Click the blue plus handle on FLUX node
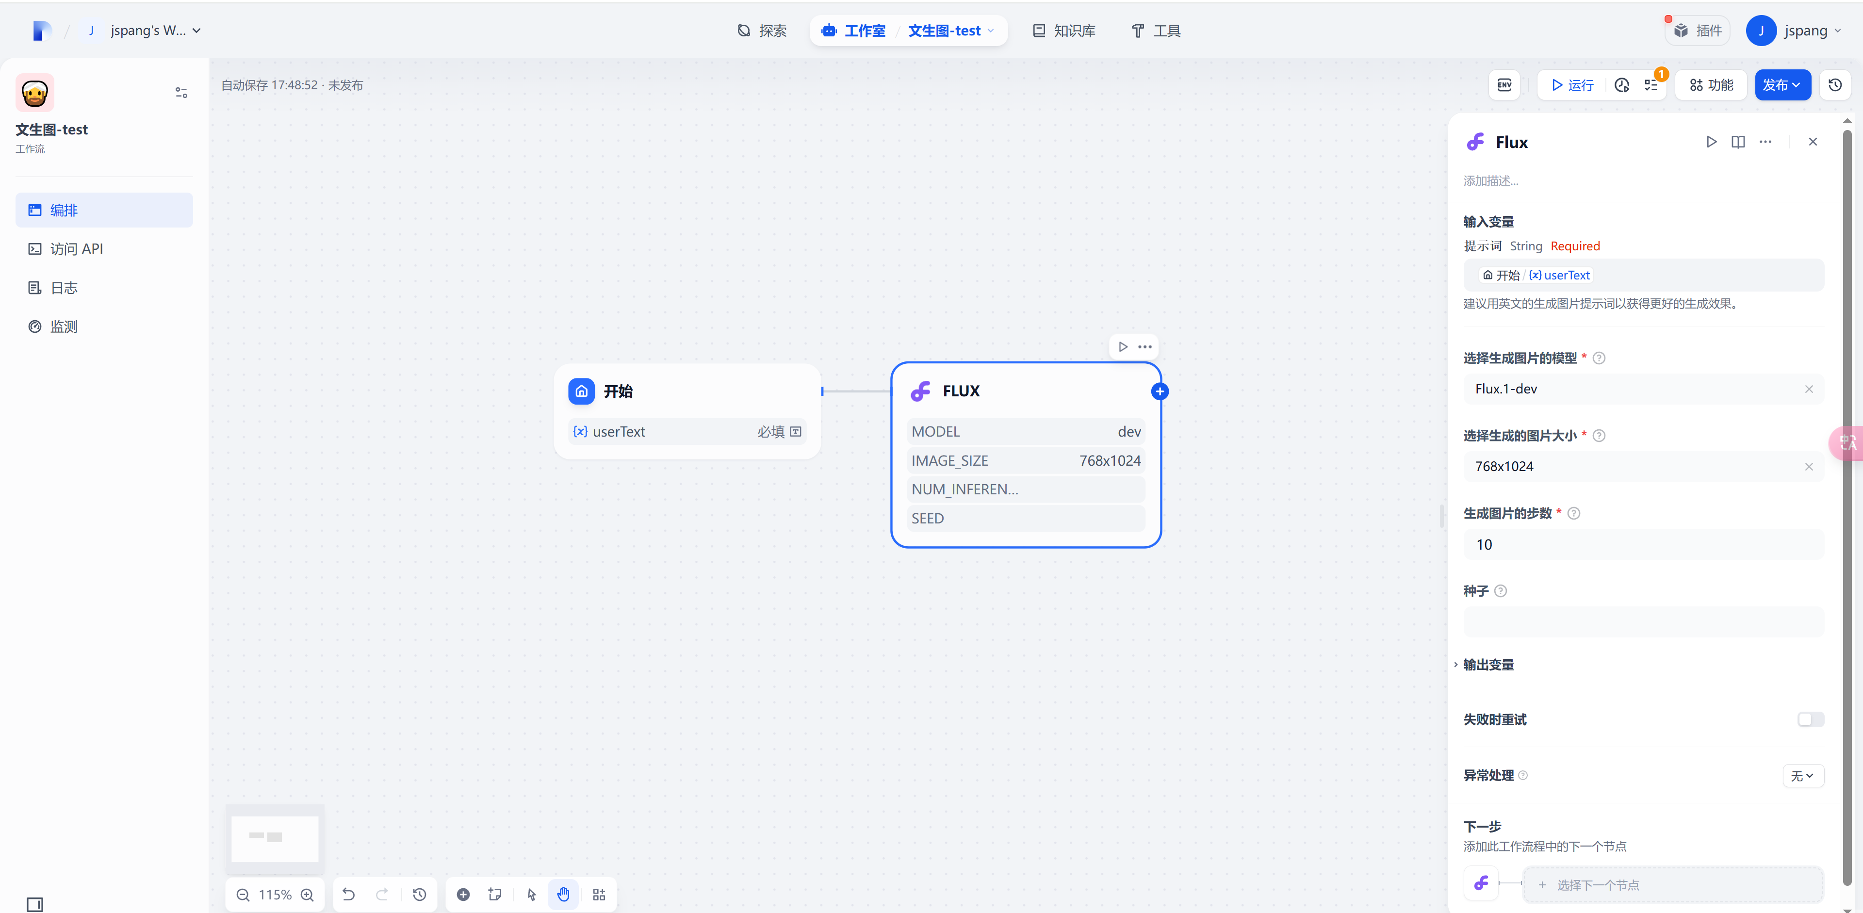 [x=1160, y=391]
